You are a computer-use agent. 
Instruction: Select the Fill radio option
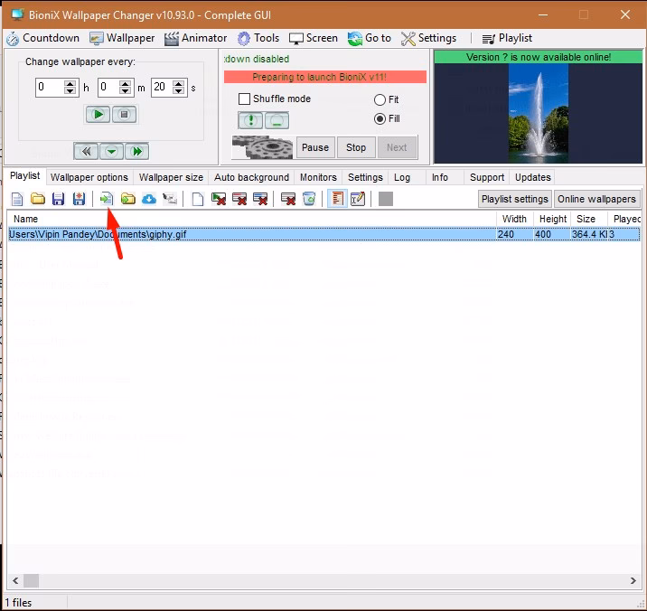point(380,119)
